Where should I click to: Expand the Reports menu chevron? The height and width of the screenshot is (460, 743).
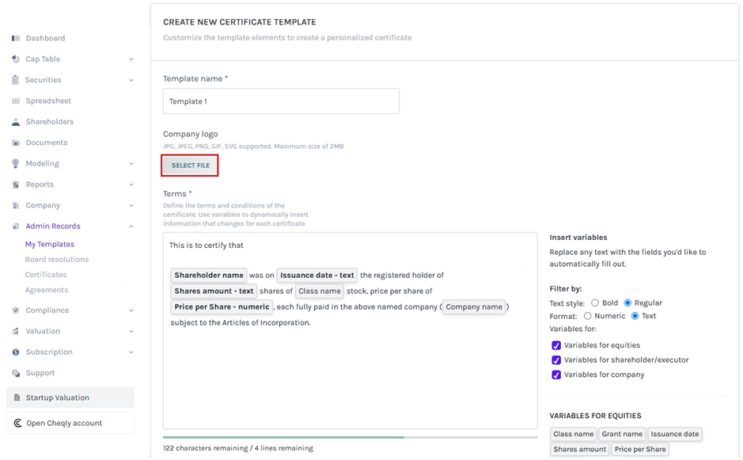(x=131, y=184)
